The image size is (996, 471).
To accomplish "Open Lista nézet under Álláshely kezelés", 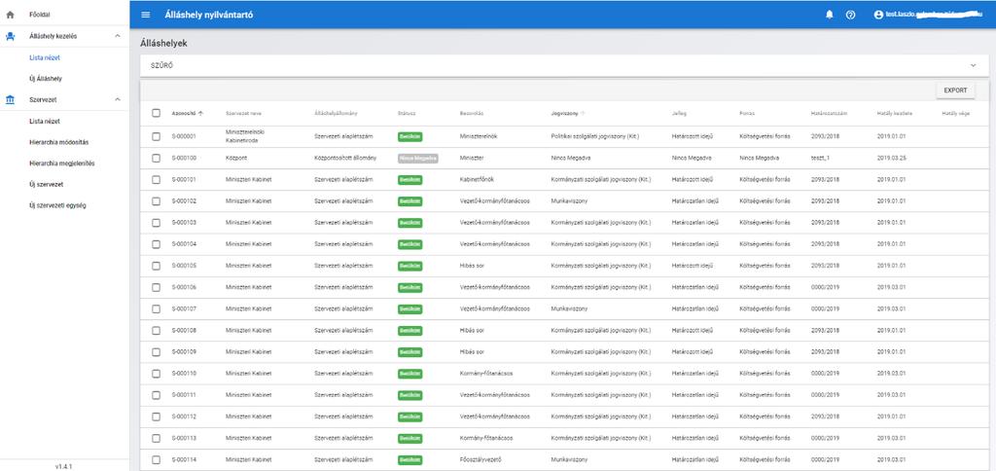I will pos(45,57).
